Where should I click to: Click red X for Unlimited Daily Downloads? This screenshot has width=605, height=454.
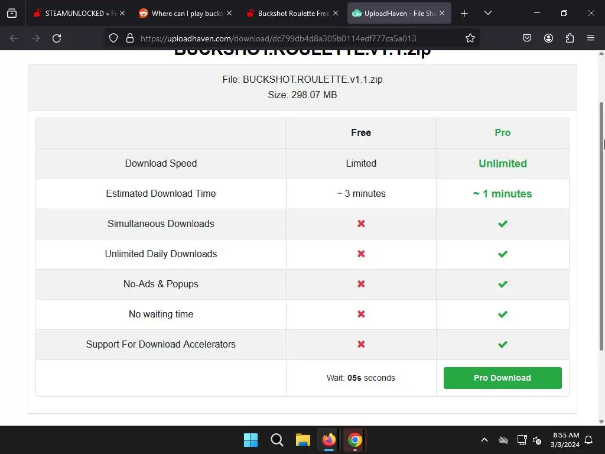point(361,254)
